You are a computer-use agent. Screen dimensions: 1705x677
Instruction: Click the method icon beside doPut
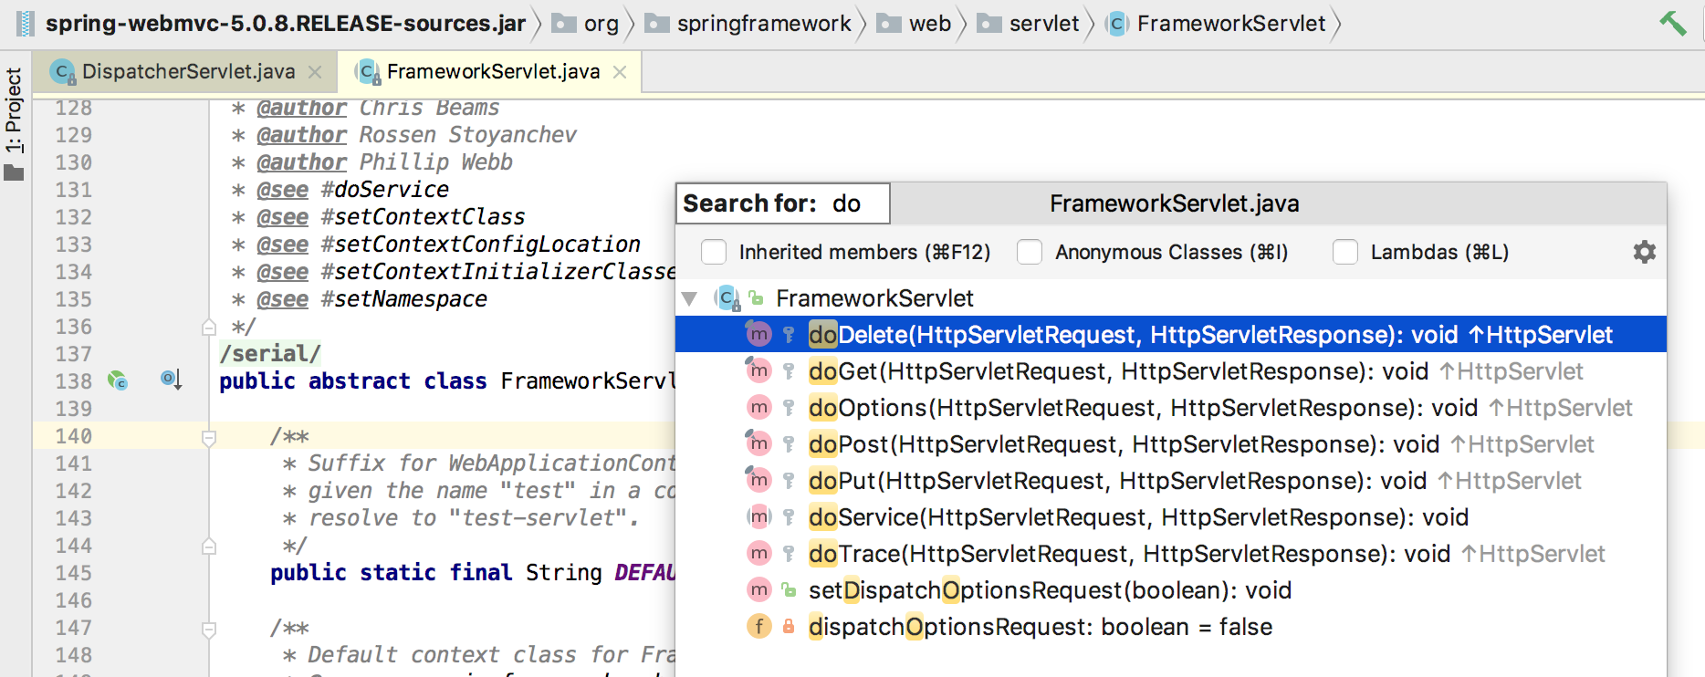pyautogui.click(x=758, y=481)
